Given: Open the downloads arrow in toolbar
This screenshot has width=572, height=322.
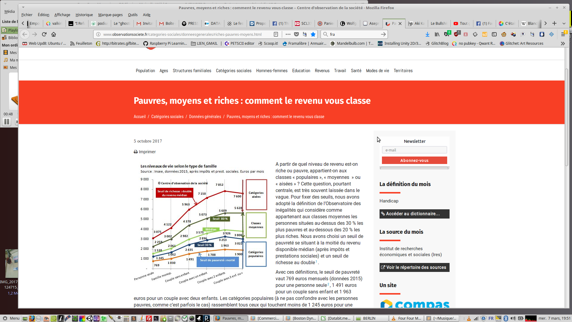Looking at the screenshot, I should (428, 34).
